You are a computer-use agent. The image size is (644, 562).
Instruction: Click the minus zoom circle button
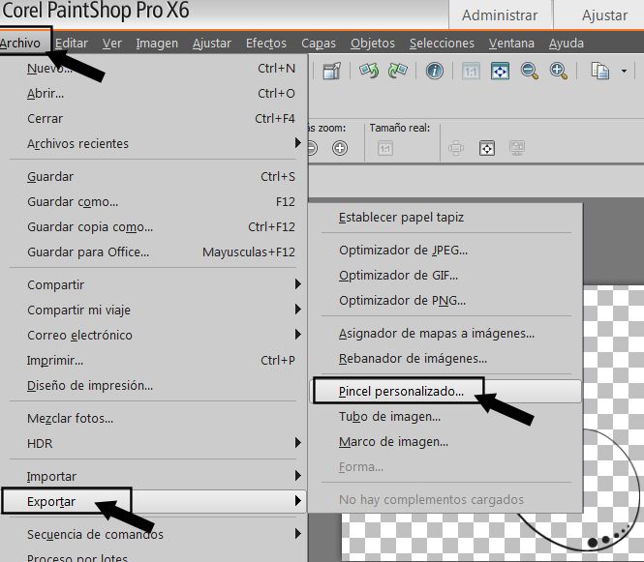click(x=312, y=148)
